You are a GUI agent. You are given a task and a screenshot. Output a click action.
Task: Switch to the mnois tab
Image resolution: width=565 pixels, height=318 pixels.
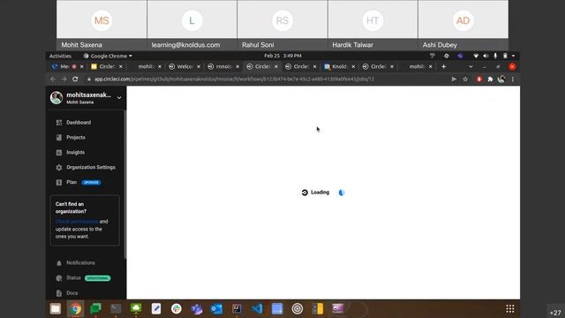click(x=223, y=66)
